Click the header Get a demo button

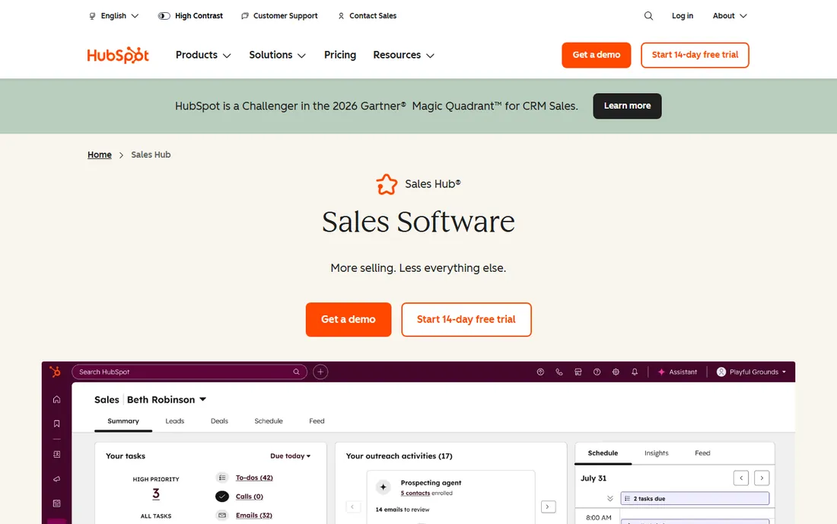(x=597, y=55)
